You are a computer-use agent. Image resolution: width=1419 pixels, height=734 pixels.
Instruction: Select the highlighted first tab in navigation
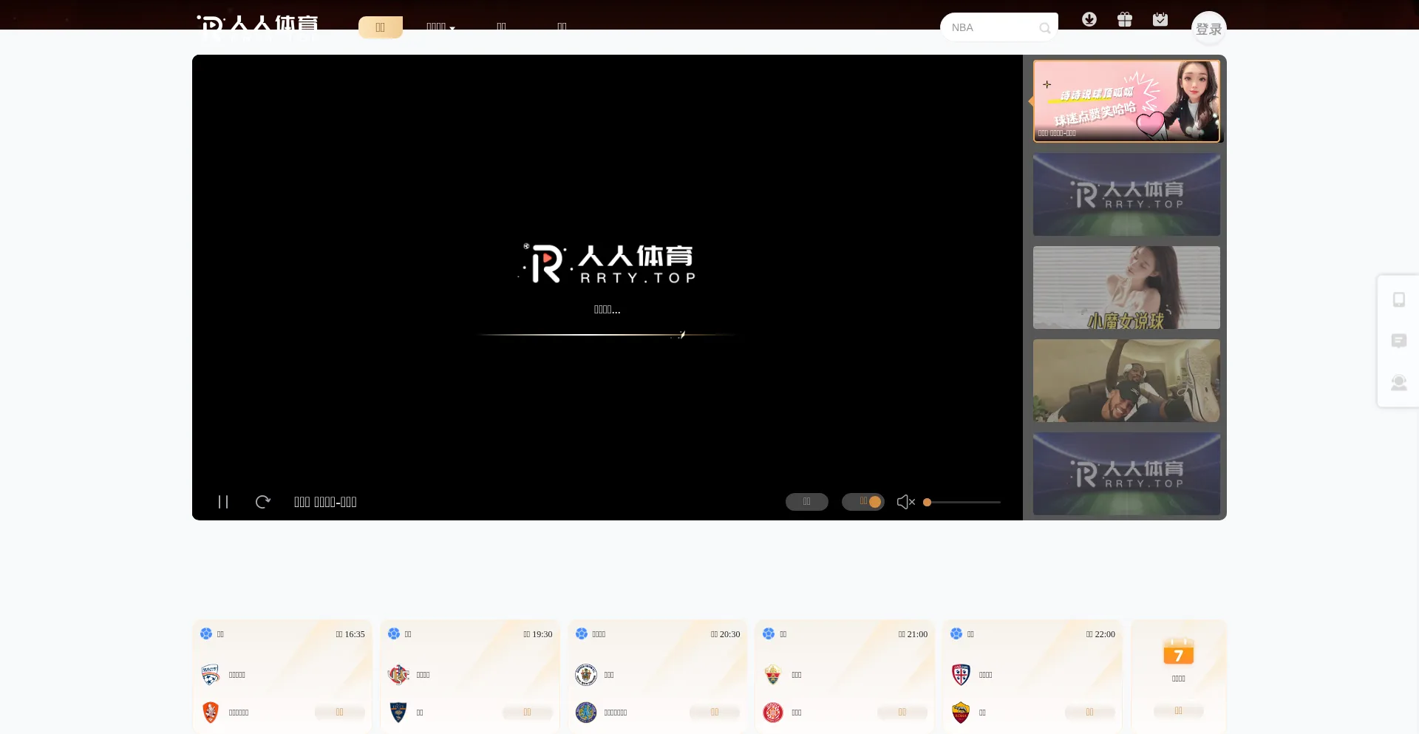pyautogui.click(x=380, y=27)
